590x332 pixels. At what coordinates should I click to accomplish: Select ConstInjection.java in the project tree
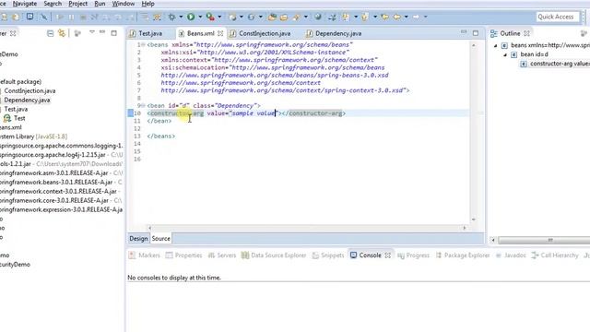29,90
